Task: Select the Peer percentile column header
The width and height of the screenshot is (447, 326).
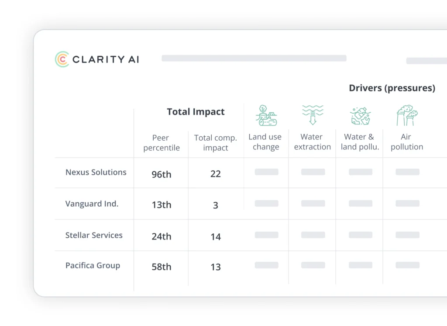Action: point(162,143)
